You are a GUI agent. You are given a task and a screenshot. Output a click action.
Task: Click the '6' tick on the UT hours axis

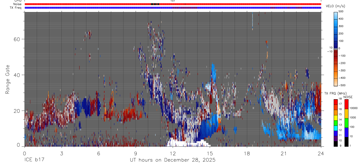pyautogui.click(x=98, y=153)
